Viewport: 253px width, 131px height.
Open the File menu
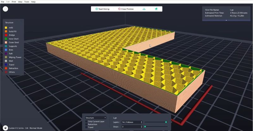click(3, 2)
